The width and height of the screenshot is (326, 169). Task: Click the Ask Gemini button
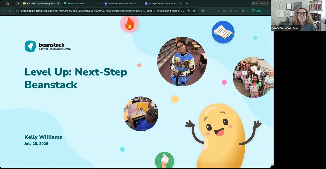click(x=260, y=4)
